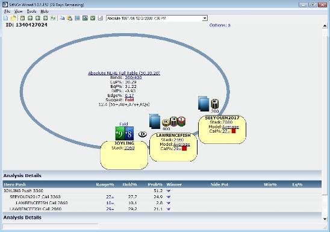Click the green up-arrow navigation icon
Image resolution: width=330 pixels, height=232 pixels.
point(30,18)
